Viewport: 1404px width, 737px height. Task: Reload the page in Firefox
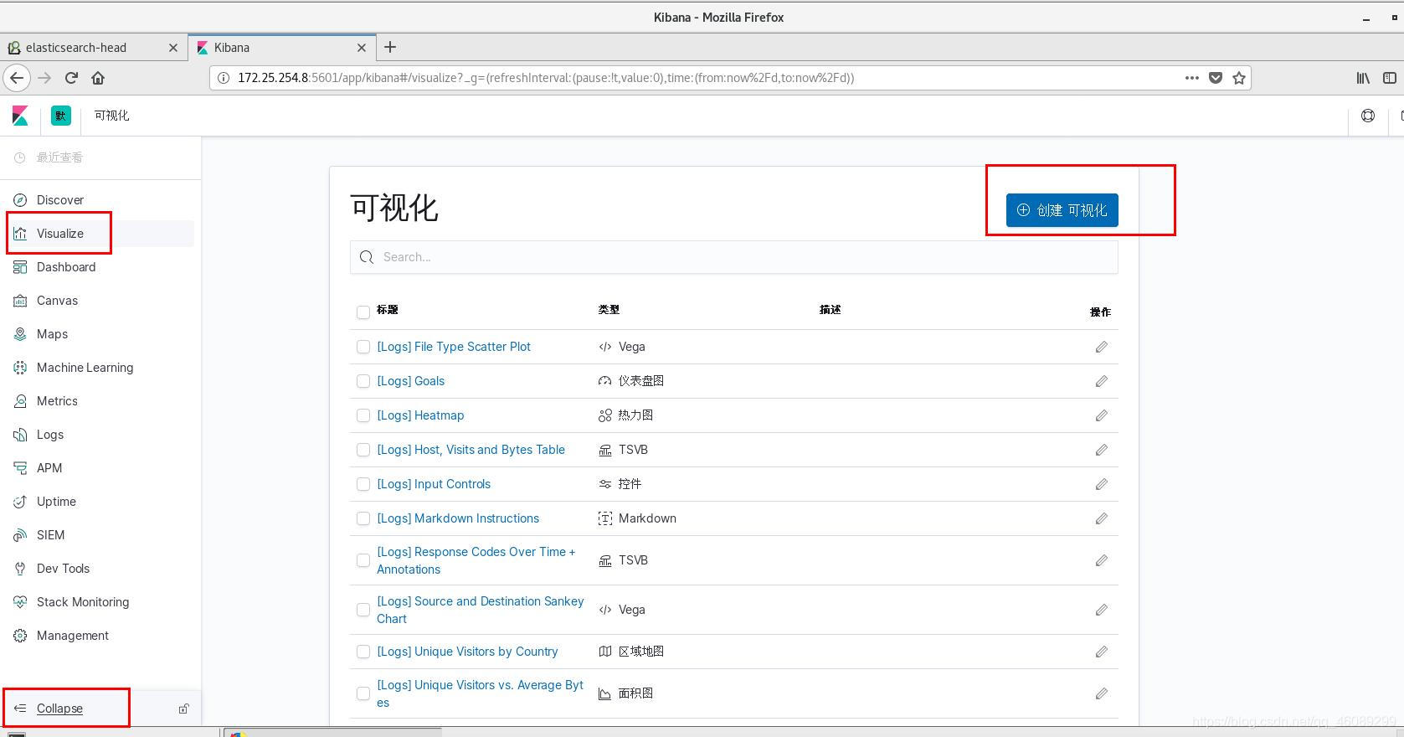(x=71, y=78)
